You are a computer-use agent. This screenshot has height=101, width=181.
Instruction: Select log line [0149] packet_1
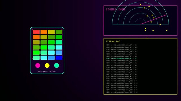tap(121, 47)
